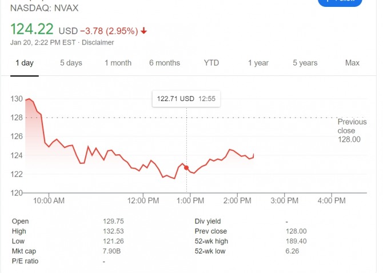Click the Previous close 128.00 chart label
Screen dimensions: 383x273
[352, 131]
